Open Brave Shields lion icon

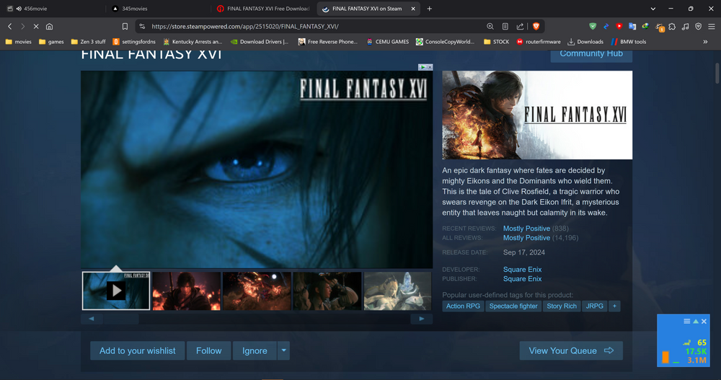(x=536, y=27)
